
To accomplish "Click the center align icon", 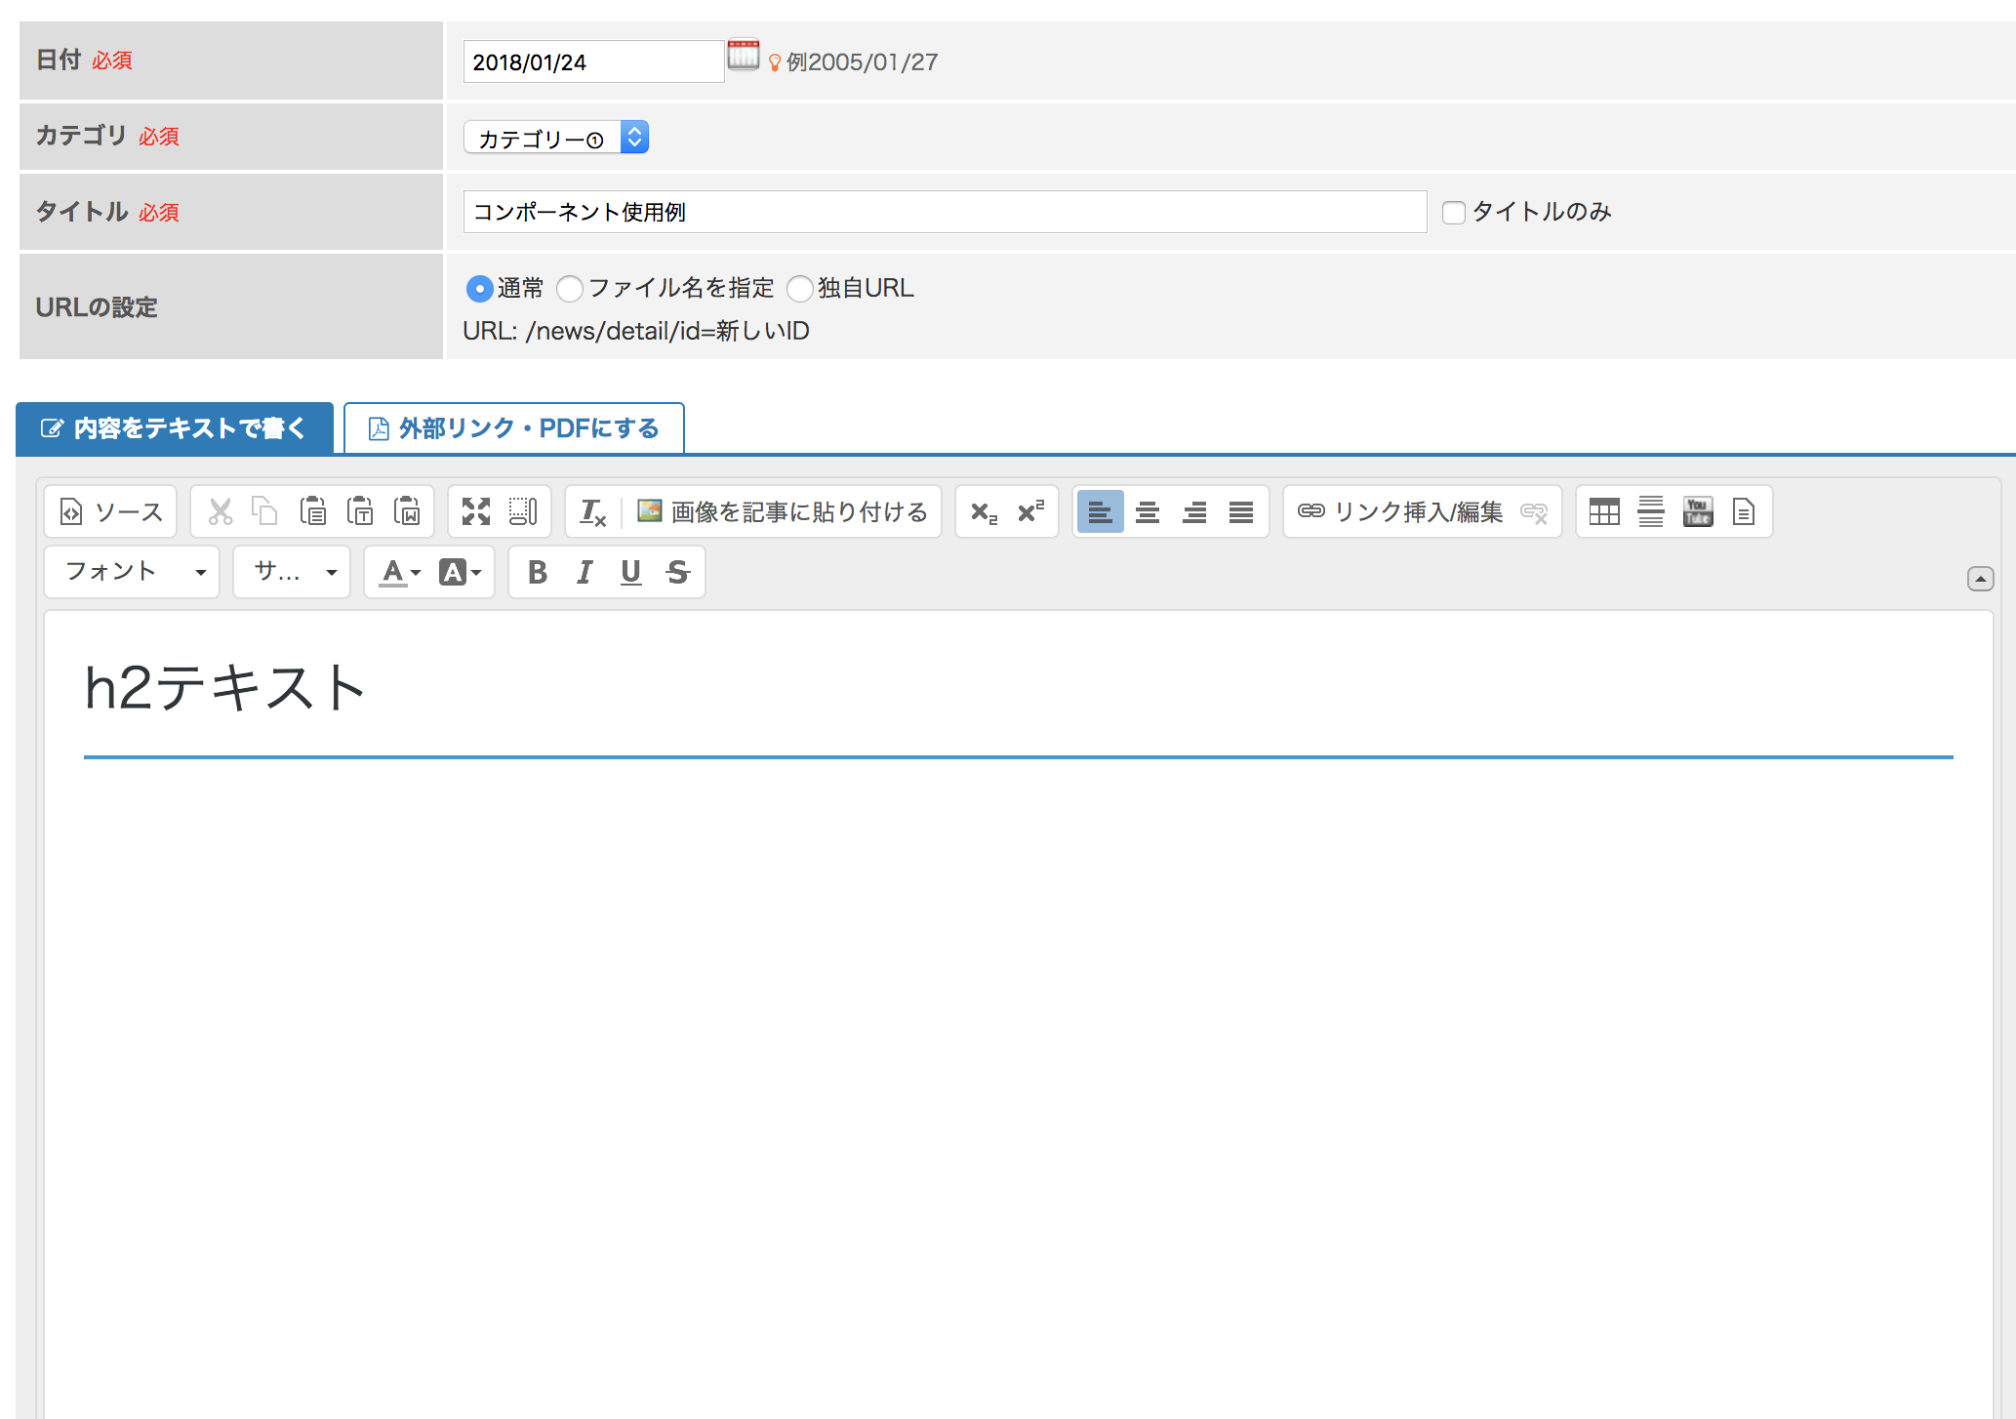I will (x=1148, y=511).
